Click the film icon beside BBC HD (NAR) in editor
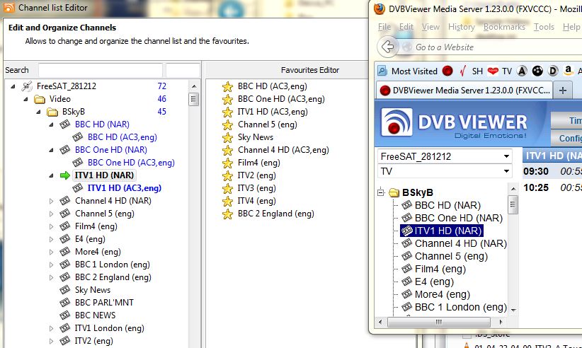The image size is (582, 348). (65, 124)
